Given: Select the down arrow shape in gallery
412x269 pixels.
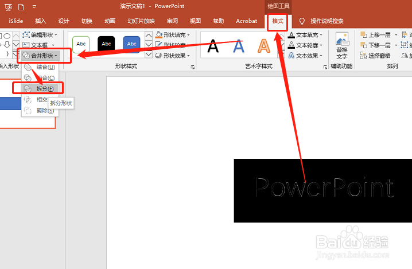Looking at the screenshot, I should click(x=7, y=45).
